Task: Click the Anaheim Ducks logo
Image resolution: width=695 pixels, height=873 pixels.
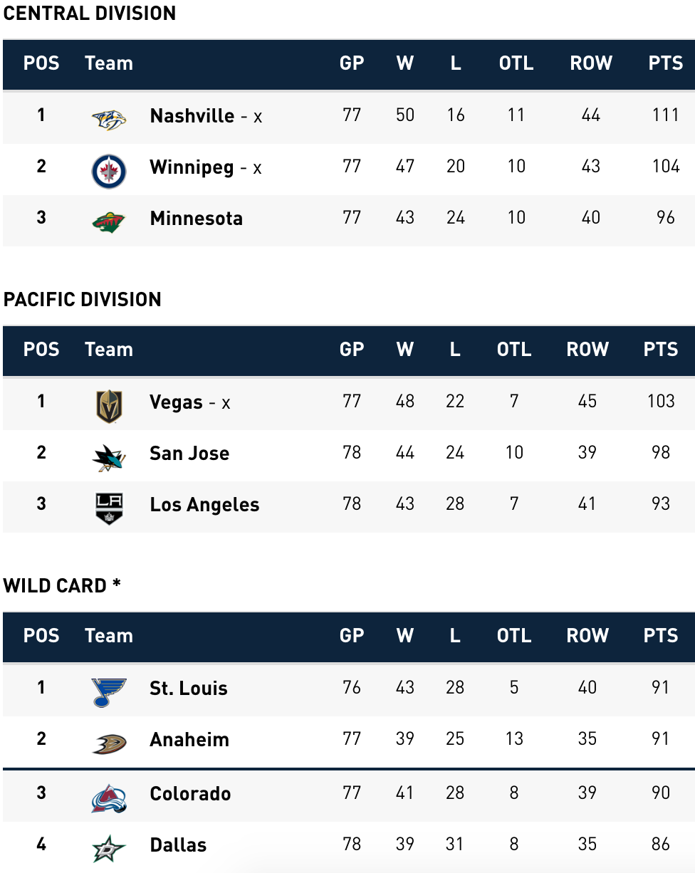Action: (x=109, y=743)
